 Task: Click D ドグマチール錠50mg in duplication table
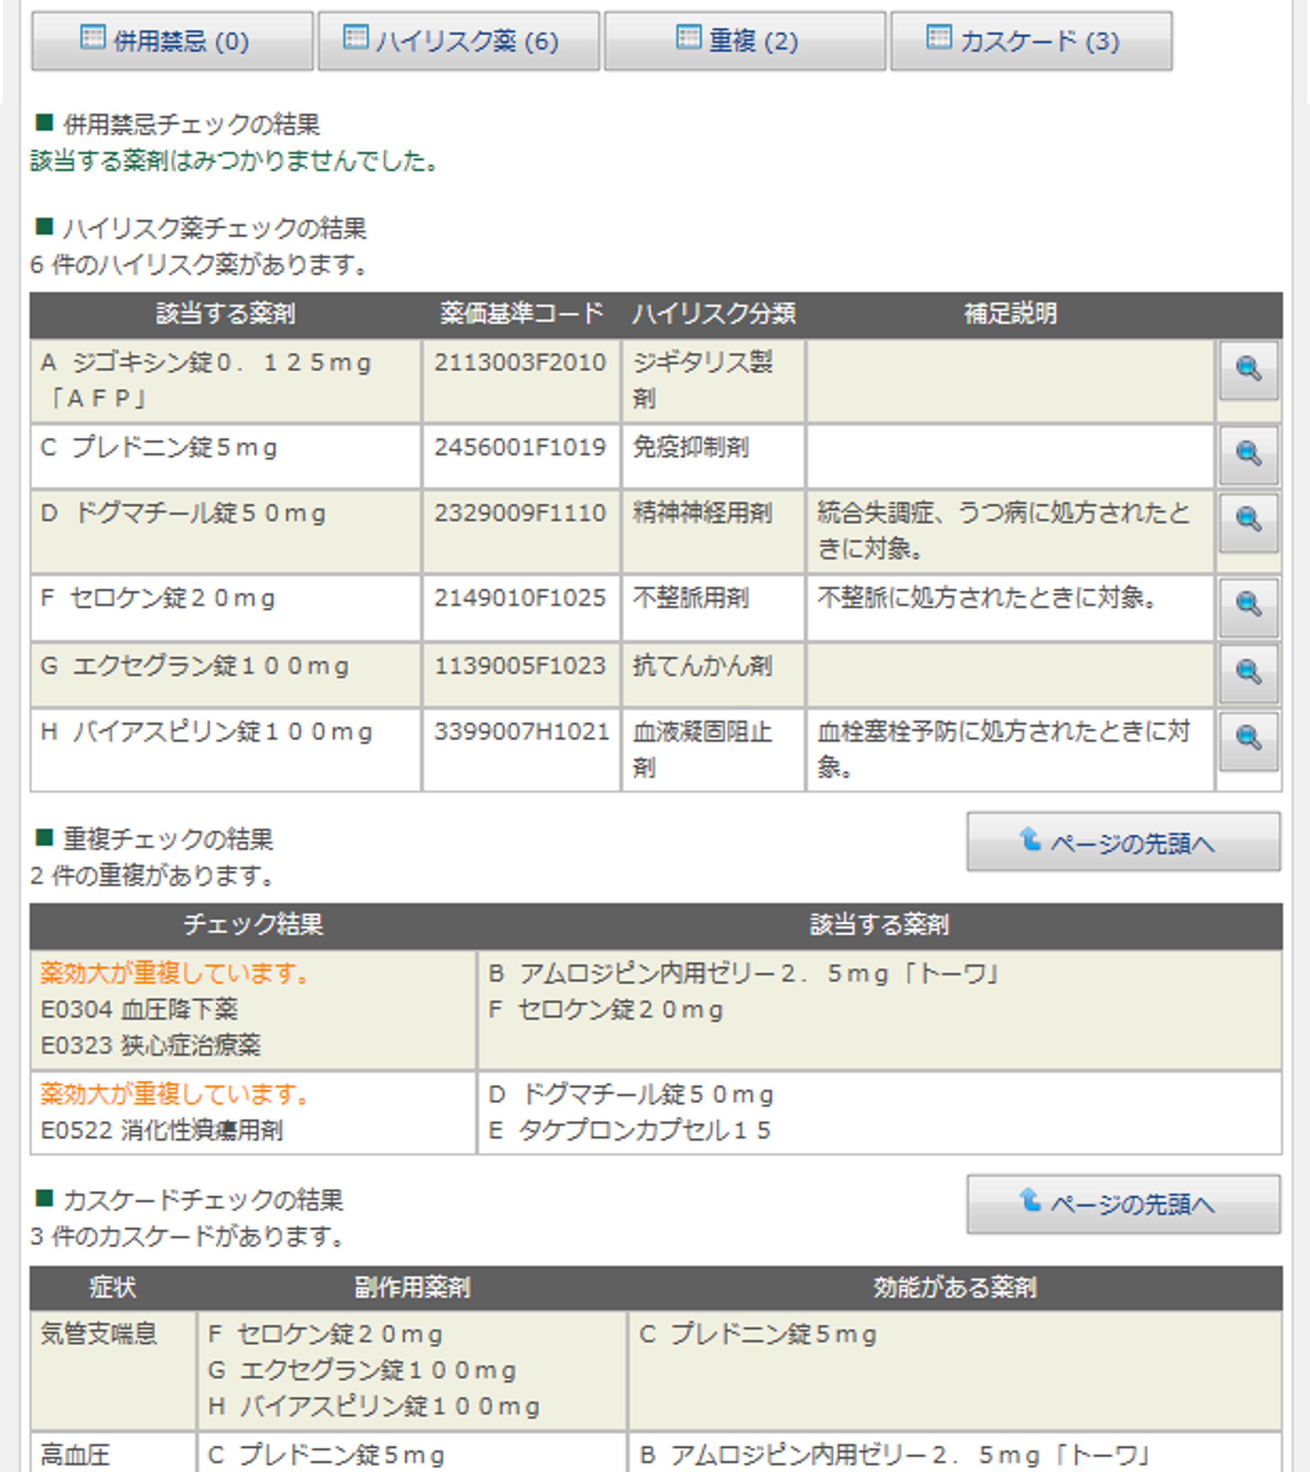[x=631, y=1094]
